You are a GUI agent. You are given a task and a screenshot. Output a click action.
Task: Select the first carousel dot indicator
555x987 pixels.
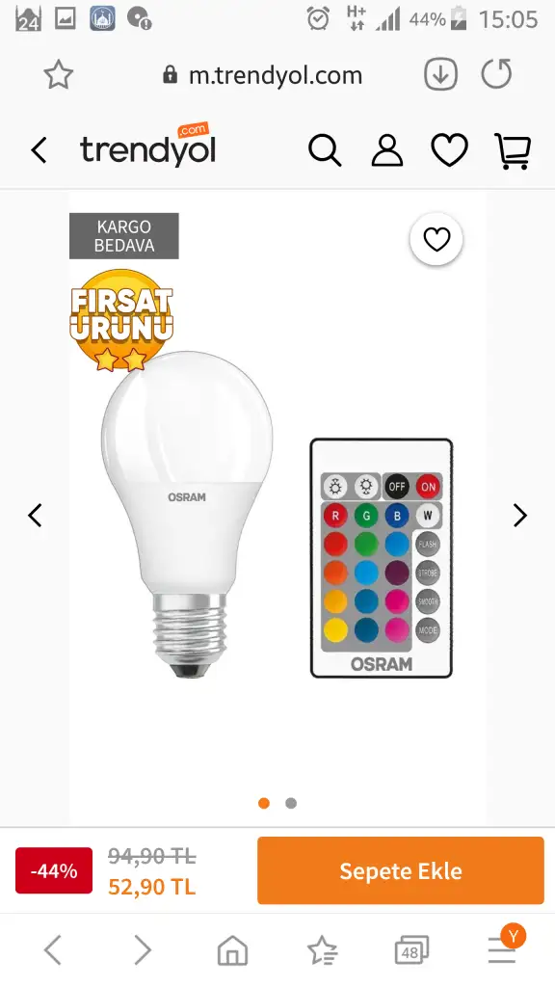[x=264, y=803]
